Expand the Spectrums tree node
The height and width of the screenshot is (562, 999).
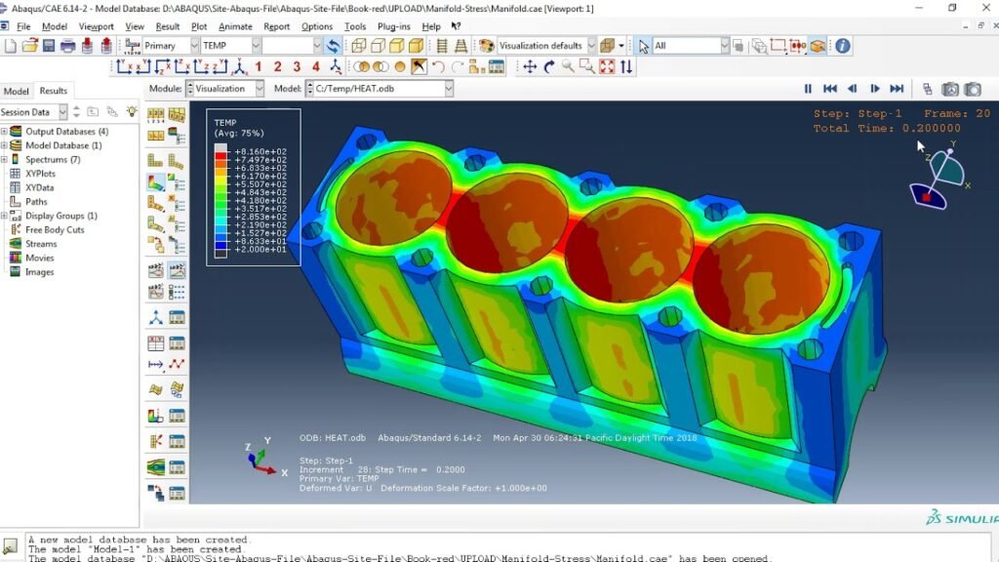tap(5, 159)
